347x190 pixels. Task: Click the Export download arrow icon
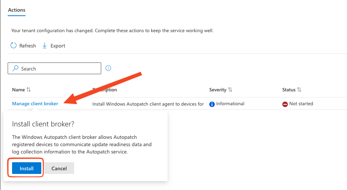[45, 46]
